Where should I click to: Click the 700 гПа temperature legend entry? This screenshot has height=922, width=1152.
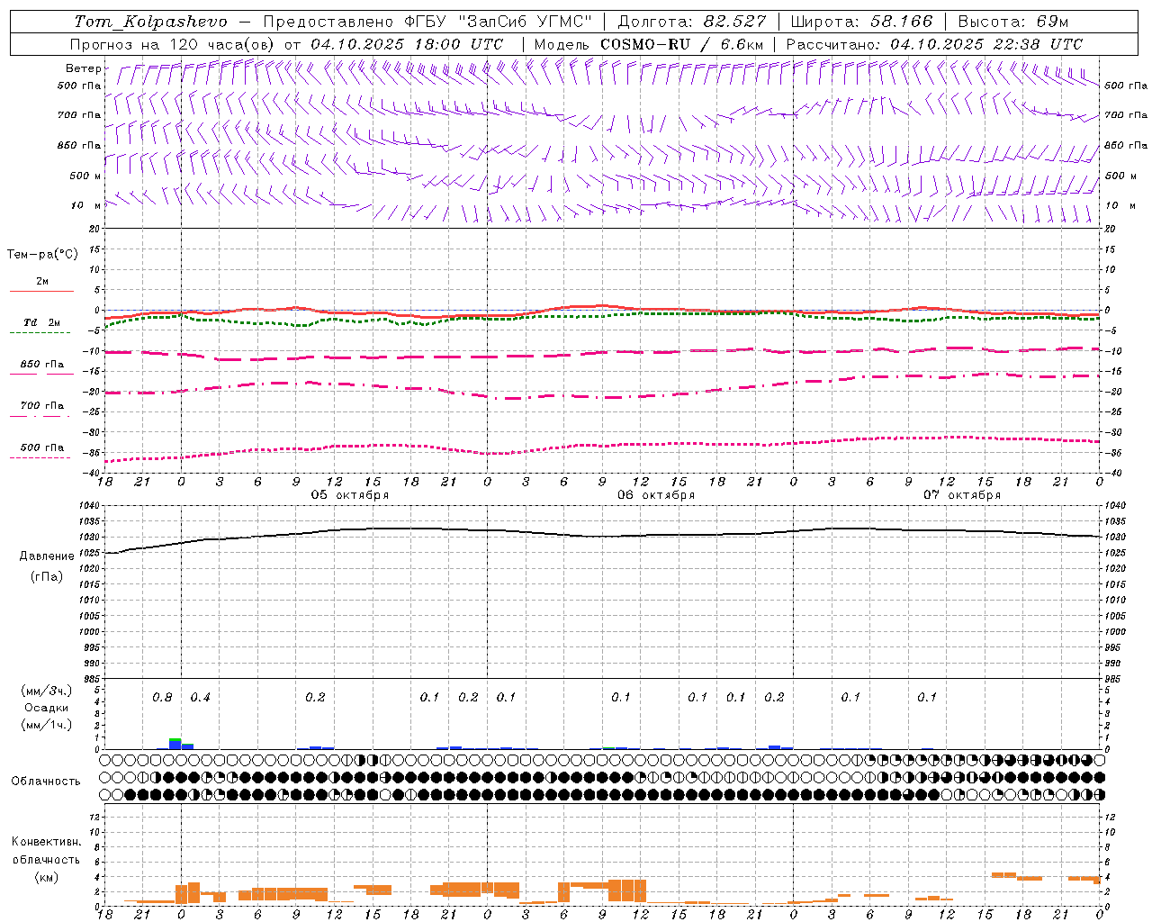coord(42,410)
